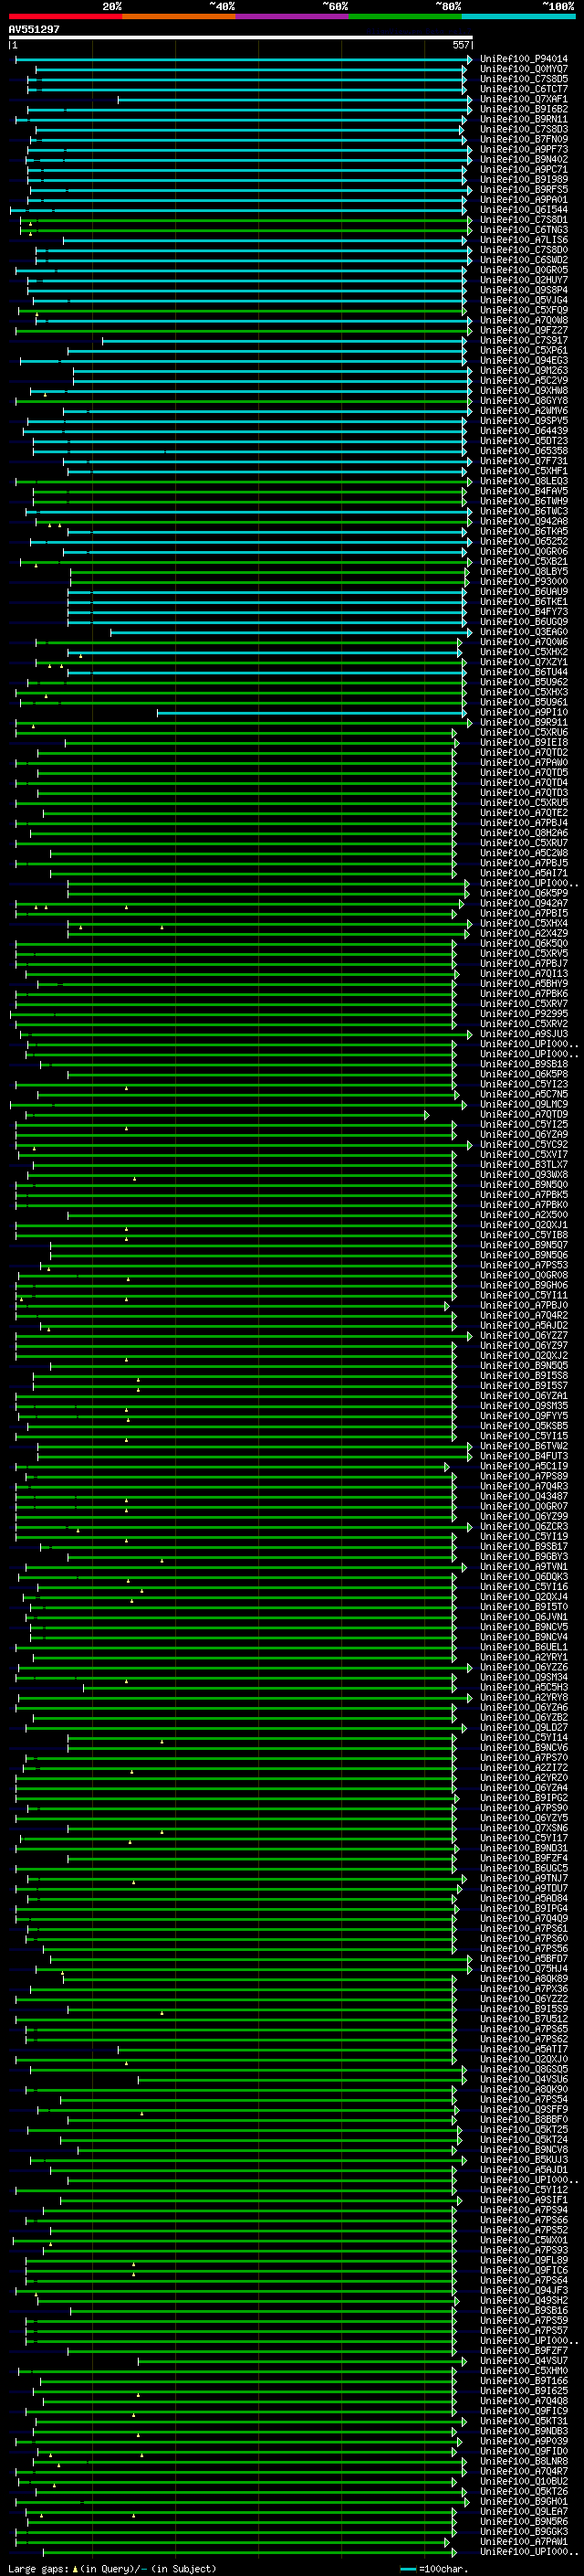Select the UniRef100_B7FN09 label
This screenshot has width=584, height=2576.
(524, 139)
